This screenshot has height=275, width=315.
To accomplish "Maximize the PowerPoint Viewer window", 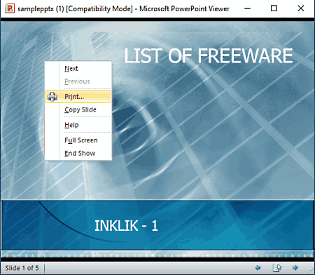I will (x=274, y=8).
